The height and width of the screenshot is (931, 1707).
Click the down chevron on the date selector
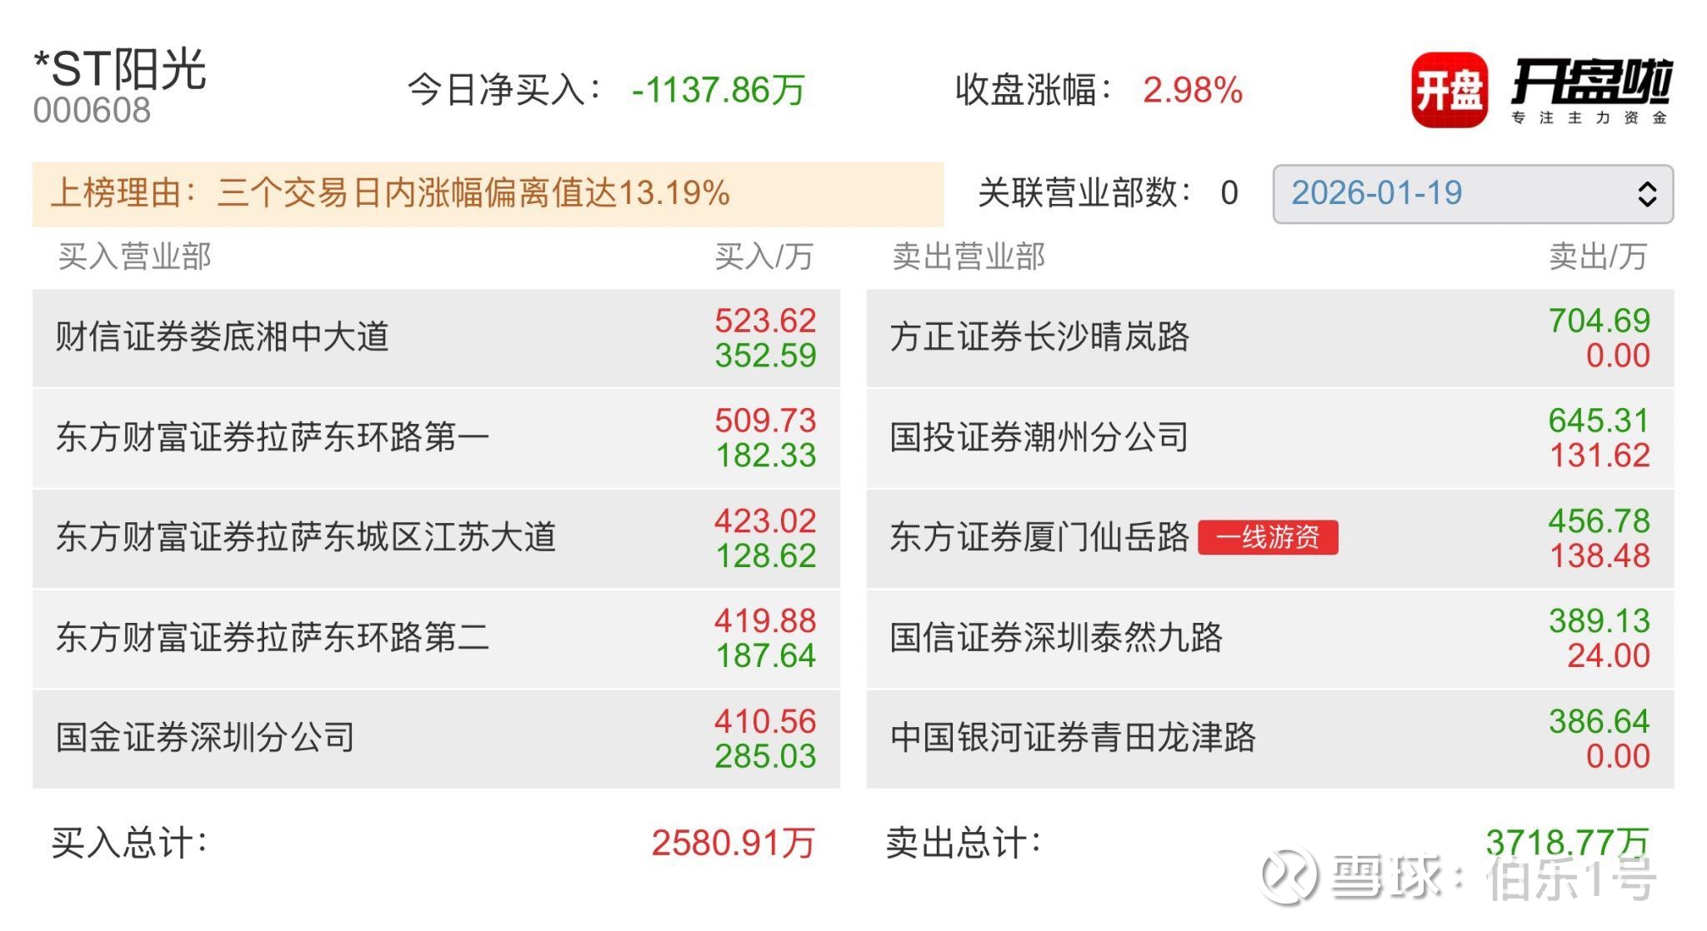pos(1646,202)
